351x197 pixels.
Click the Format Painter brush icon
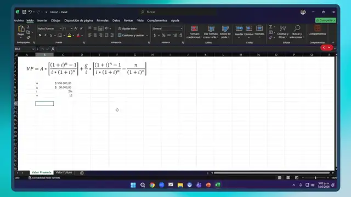click(28, 37)
